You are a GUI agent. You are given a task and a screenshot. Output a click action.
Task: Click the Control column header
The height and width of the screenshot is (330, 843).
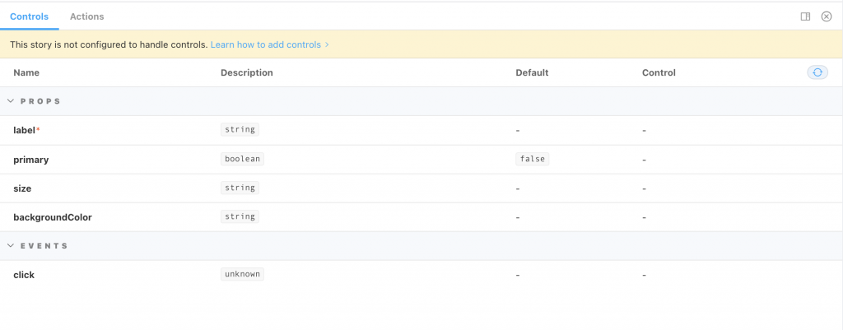[x=659, y=72]
